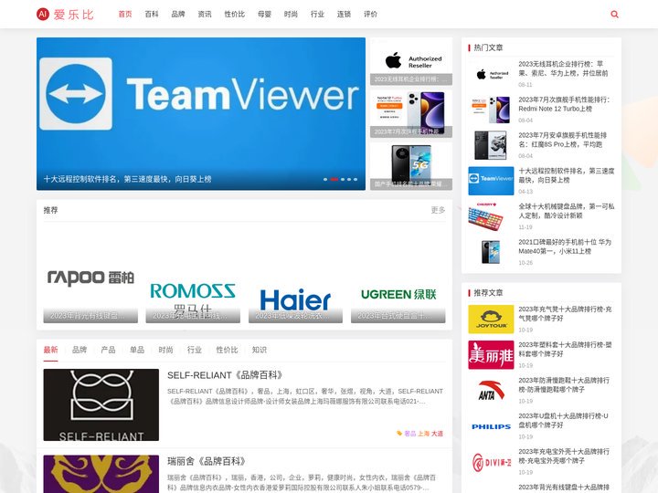The width and height of the screenshot is (658, 493).
Task: Open hot article 2023年7月安卓旗舰手机性能排名
Action: tap(563, 140)
